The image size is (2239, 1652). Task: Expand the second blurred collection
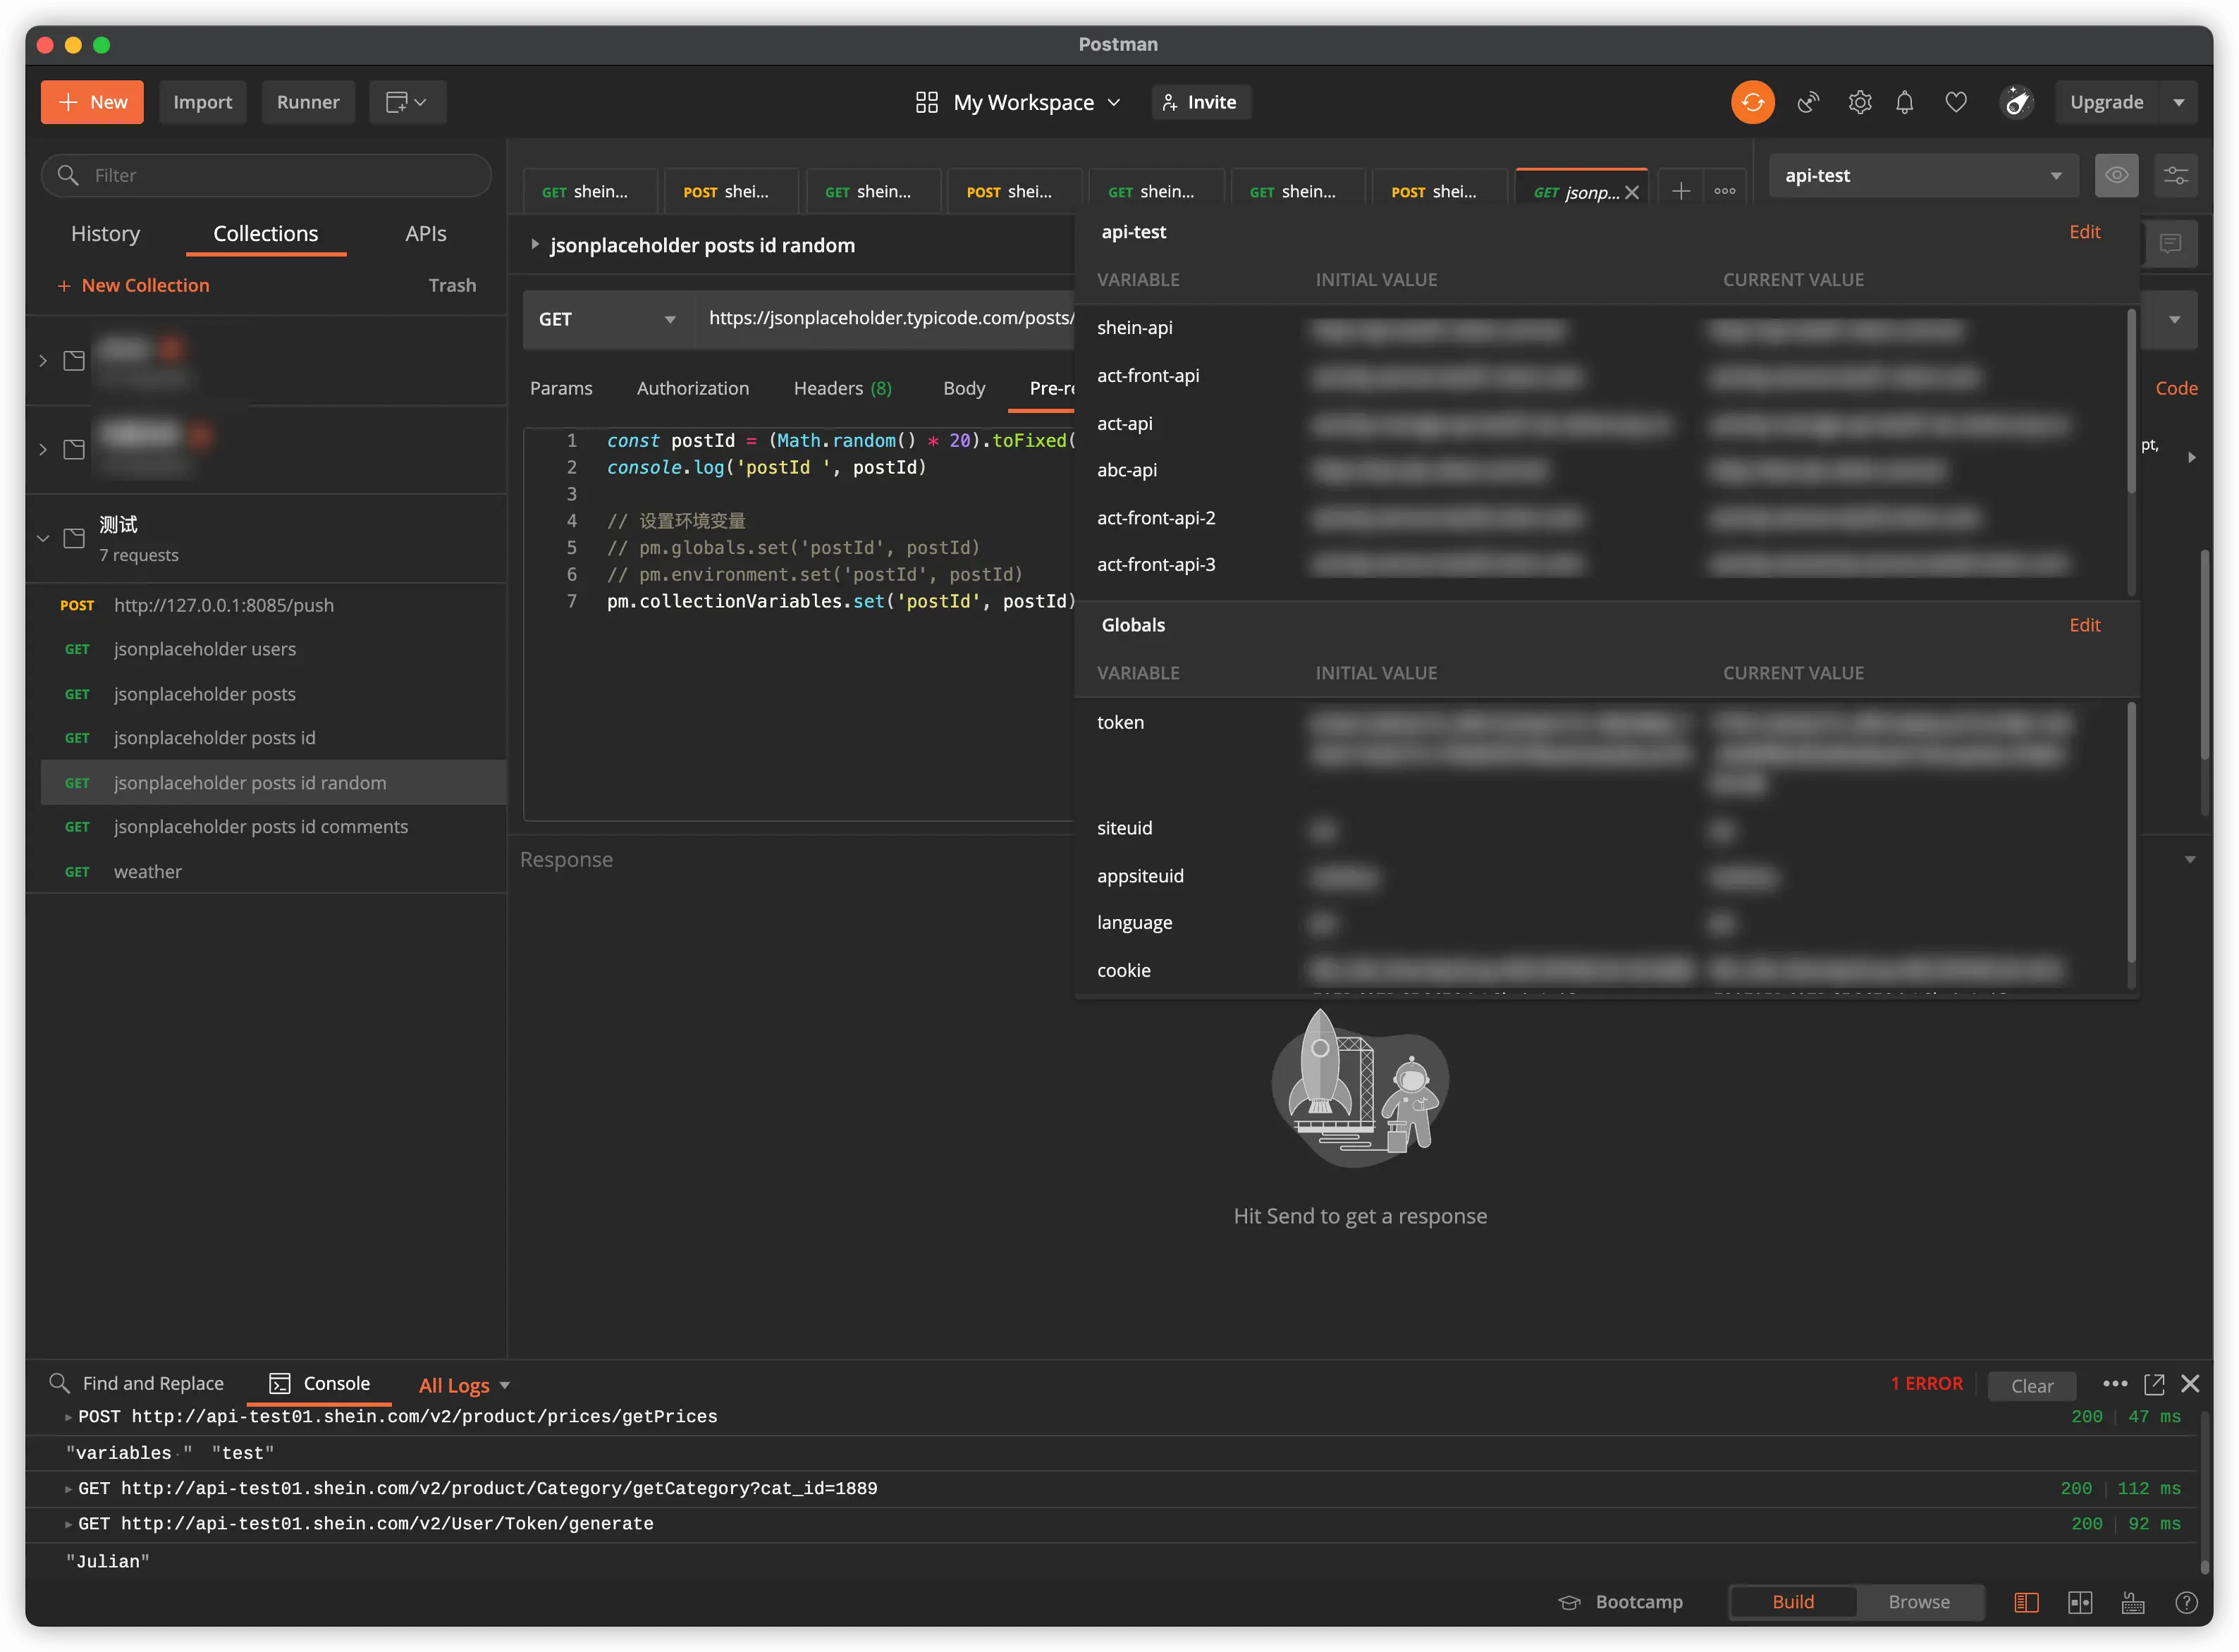43,449
